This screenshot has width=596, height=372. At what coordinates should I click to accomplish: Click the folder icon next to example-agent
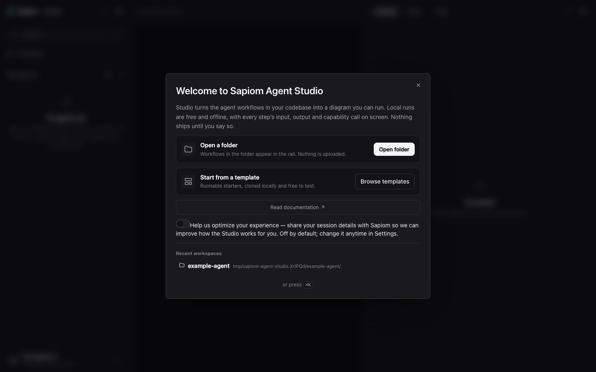click(x=182, y=265)
